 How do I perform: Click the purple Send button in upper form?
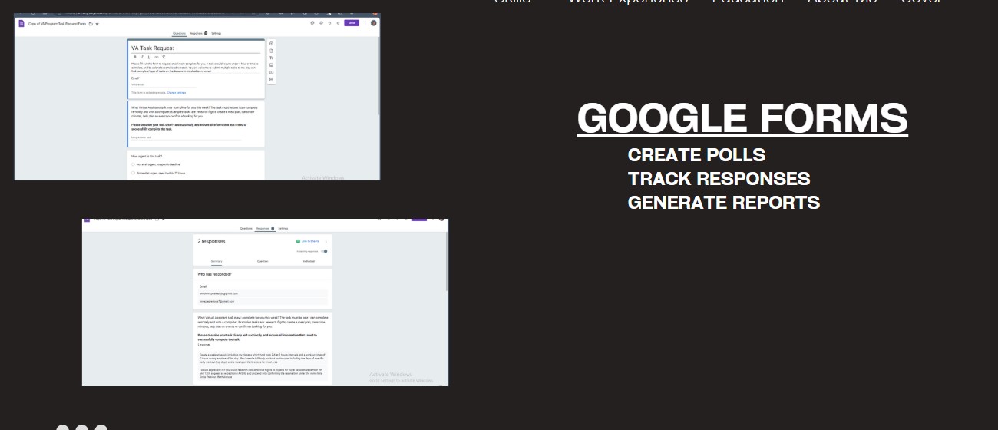352,23
